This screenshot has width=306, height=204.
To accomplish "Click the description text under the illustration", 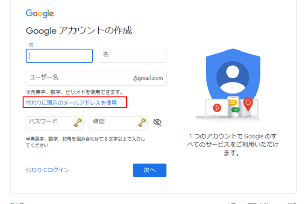I will pos(235,144).
